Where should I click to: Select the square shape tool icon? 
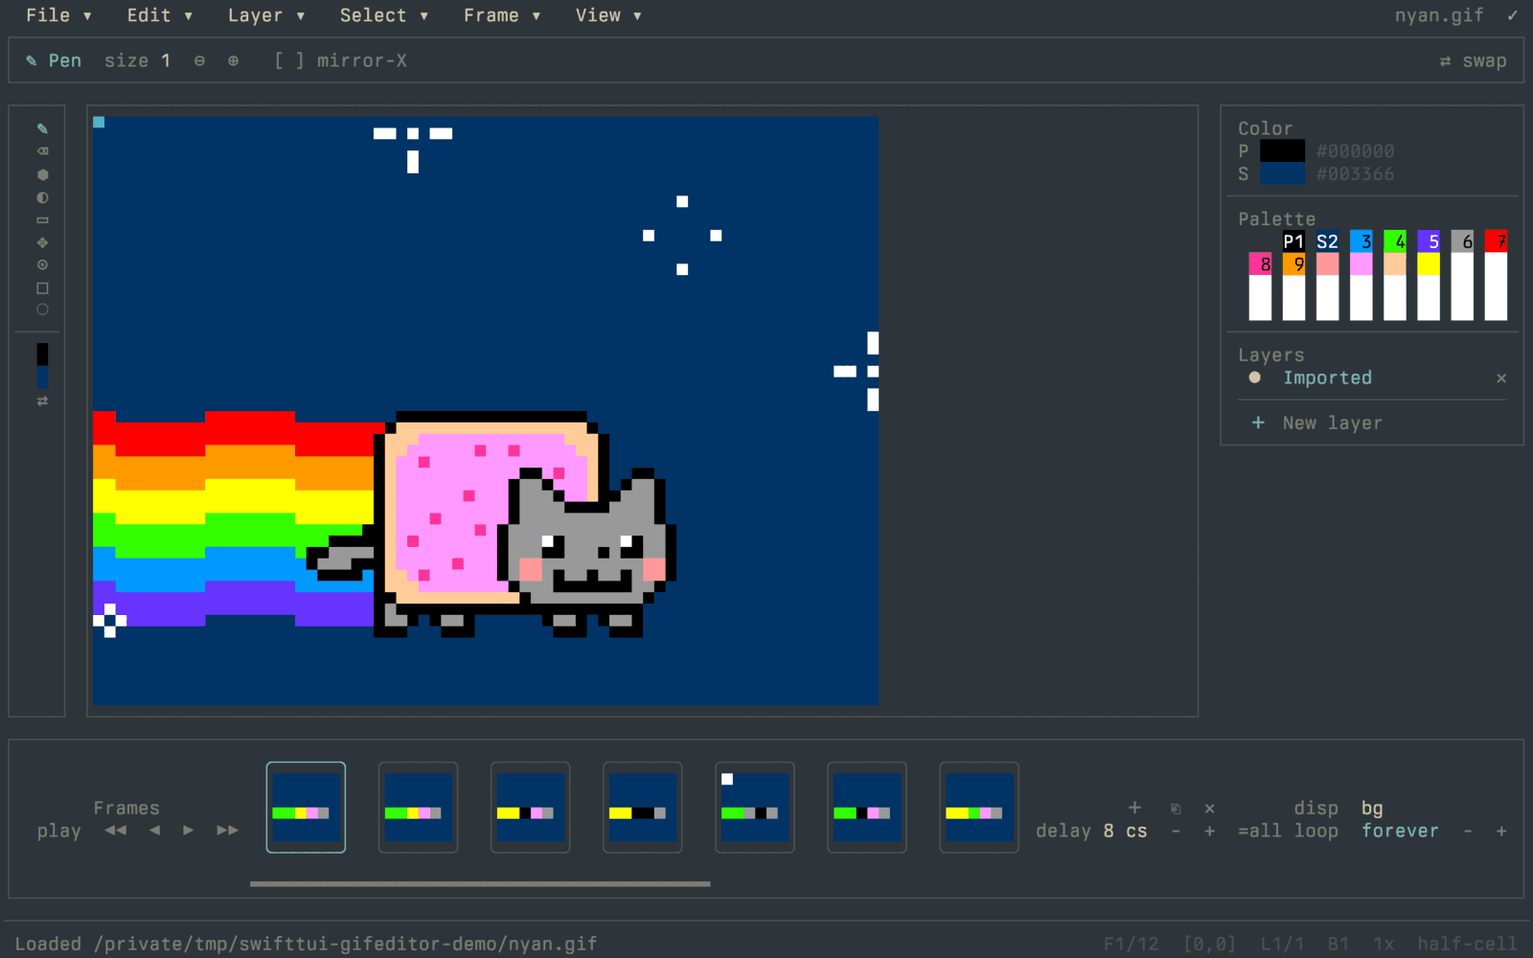[x=42, y=288]
